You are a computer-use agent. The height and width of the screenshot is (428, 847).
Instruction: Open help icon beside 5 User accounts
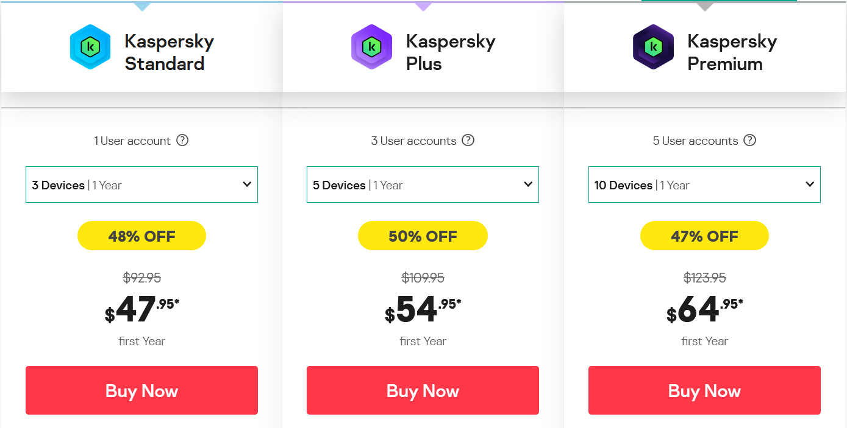pyautogui.click(x=750, y=141)
